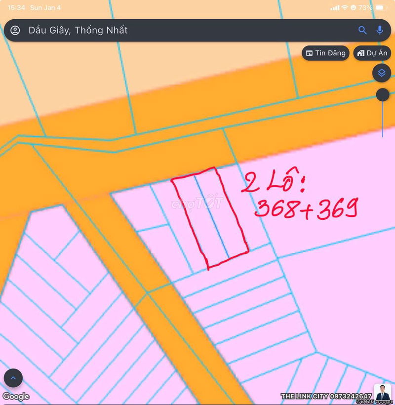Tap the agent avatar photo thumbnail
The width and height of the screenshot is (395, 405).
point(382,392)
